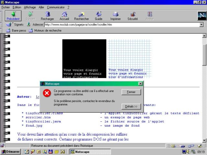Click 'un exemple de page web' text
This screenshot has height=155, width=207.
click(127, 117)
